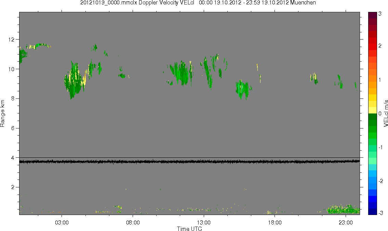This screenshot has width=388, height=231.
Task: Click the 18:00 time tick label
Action: pyautogui.click(x=275, y=222)
